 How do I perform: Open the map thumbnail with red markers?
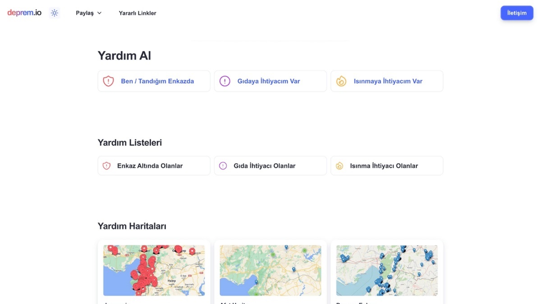point(154,270)
